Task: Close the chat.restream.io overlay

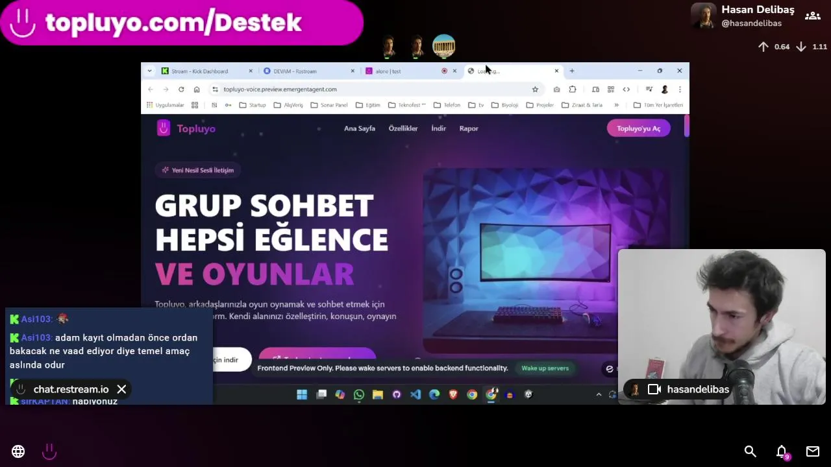Action: coord(121,389)
